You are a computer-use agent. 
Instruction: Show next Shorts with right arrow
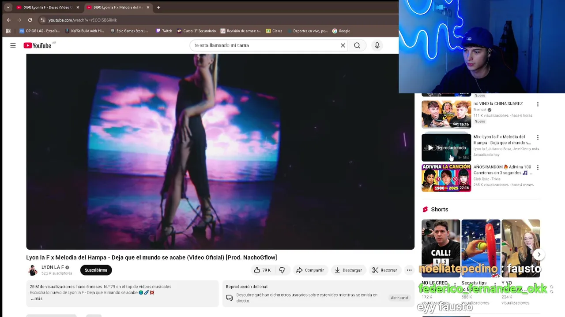(539, 254)
